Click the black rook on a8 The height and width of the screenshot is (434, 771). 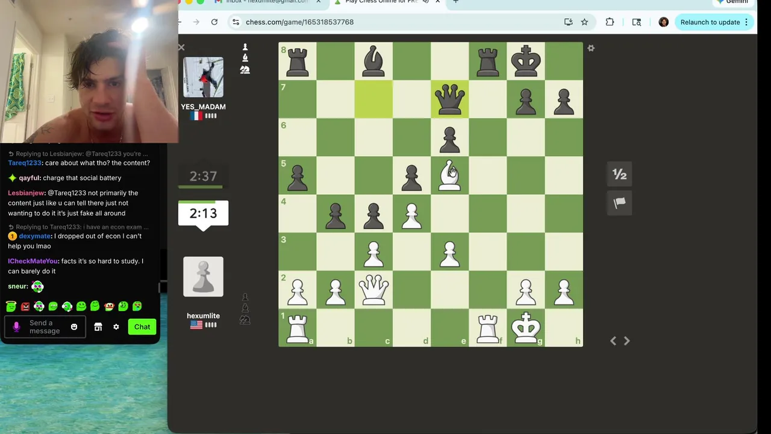298,61
